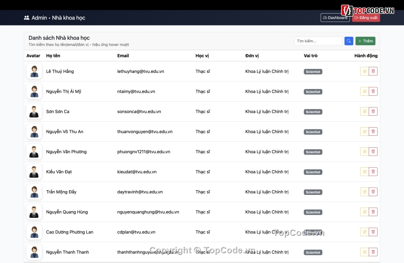Viewport: 404px width, 263px height.
Task: Delete scientist Nguyễn Thị Ái Mỹ
Action: pos(373,91)
